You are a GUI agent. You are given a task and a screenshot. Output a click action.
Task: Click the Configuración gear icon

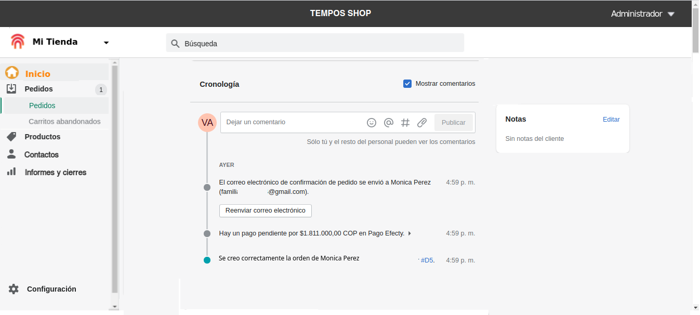point(14,289)
